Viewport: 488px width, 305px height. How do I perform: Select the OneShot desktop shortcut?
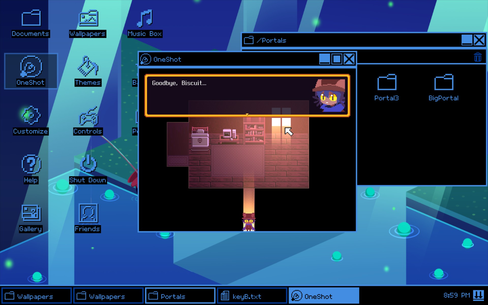pos(31,71)
